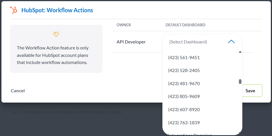This screenshot has height=136, width=272.
Task: Choose the (423) 528-2405 option
Action: click(x=184, y=70)
